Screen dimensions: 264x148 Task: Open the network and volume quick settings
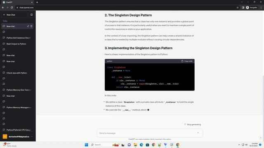coord(245,145)
